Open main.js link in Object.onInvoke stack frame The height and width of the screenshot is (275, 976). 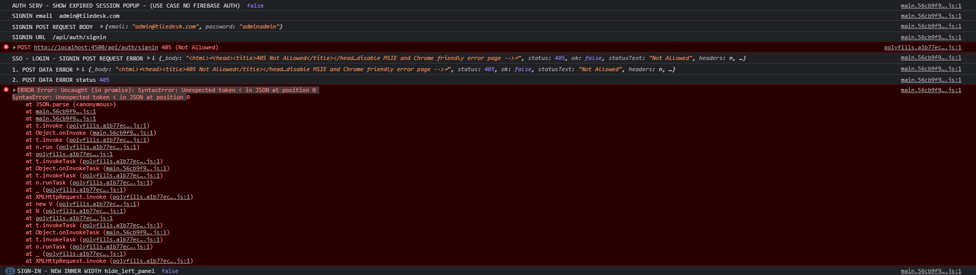123,133
